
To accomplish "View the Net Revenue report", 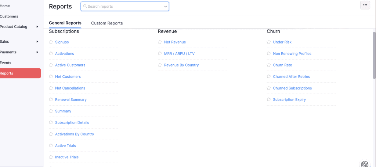I will pos(175,42).
